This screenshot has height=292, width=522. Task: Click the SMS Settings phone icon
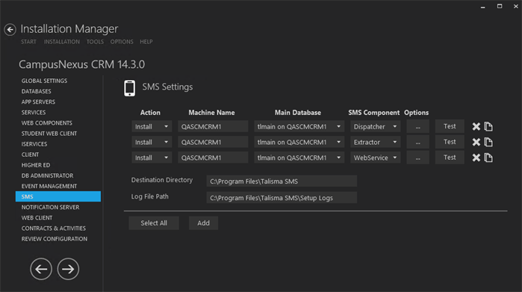129,88
